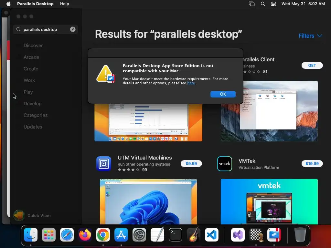The width and height of the screenshot is (331, 248).
Task: Open the Parallels Client screenshot preview
Action: [269, 111]
